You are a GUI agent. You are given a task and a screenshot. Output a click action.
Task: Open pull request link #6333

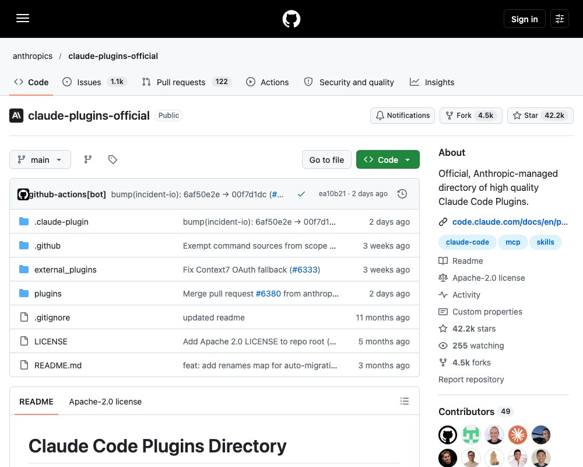pyautogui.click(x=305, y=270)
